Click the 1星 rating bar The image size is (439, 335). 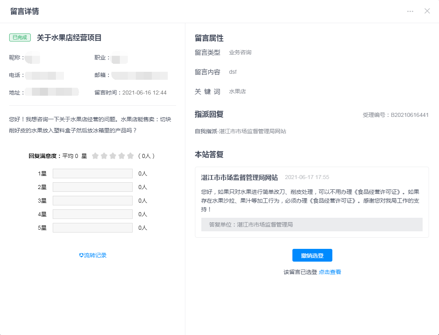pos(92,173)
